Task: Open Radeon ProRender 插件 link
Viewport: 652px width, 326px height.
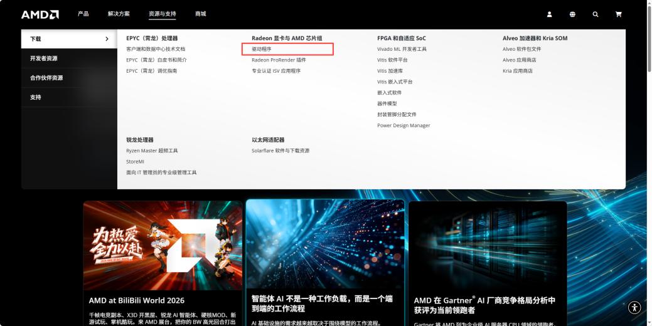Action: point(279,60)
